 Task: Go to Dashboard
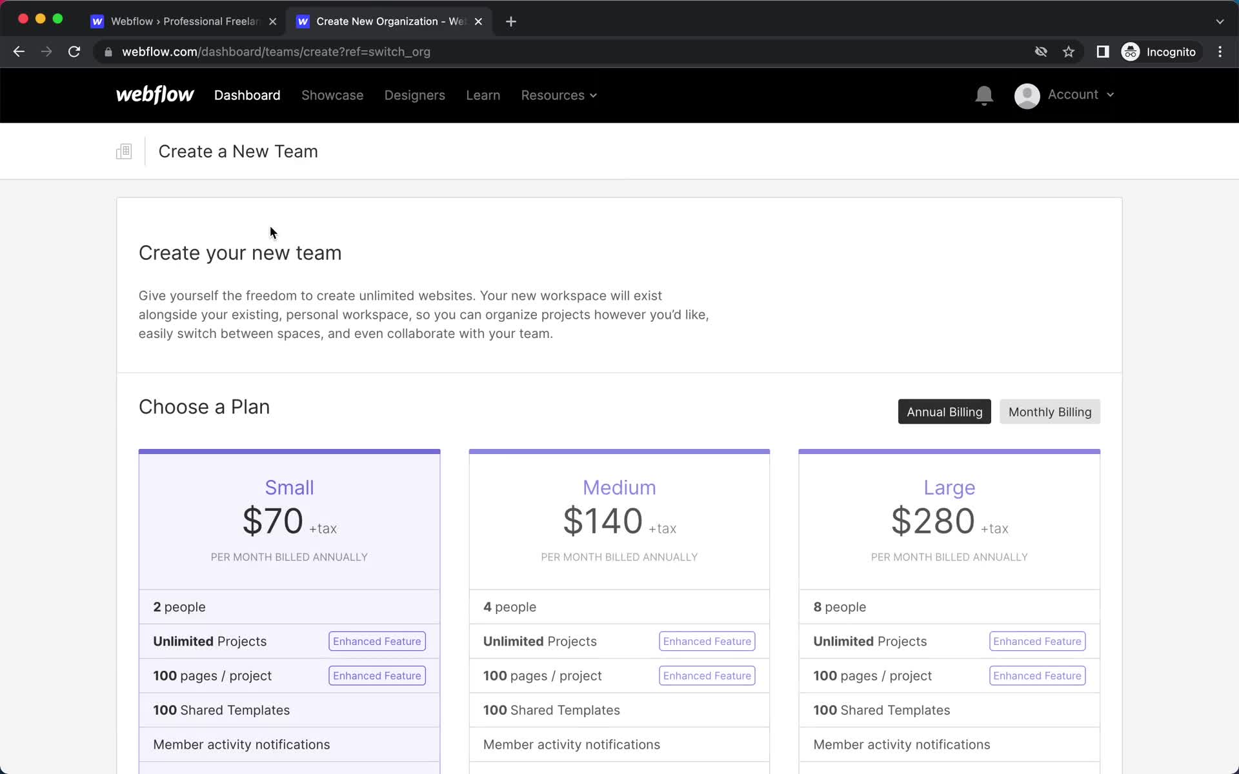pyautogui.click(x=247, y=95)
